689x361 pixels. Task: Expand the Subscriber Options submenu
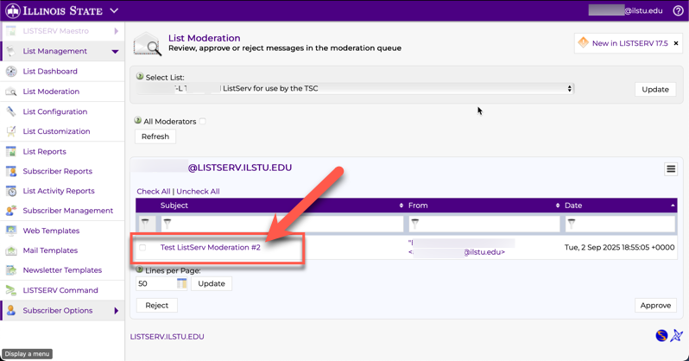[x=116, y=311]
